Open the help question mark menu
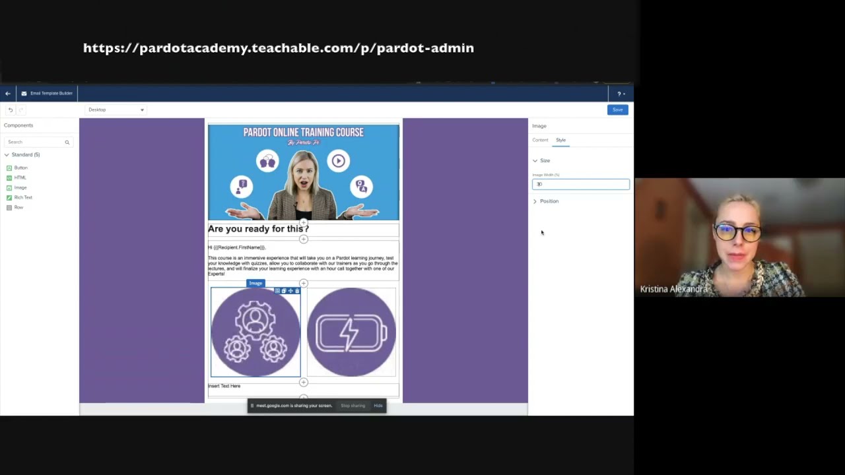This screenshot has height=475, width=845. (621, 94)
